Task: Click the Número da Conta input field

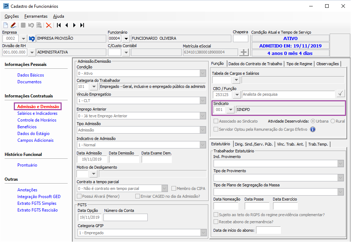Action: pos(125,217)
